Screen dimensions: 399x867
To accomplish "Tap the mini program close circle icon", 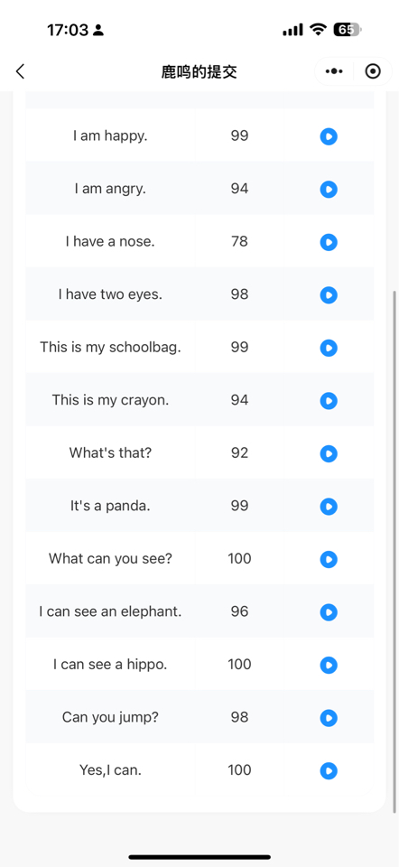I will [373, 71].
